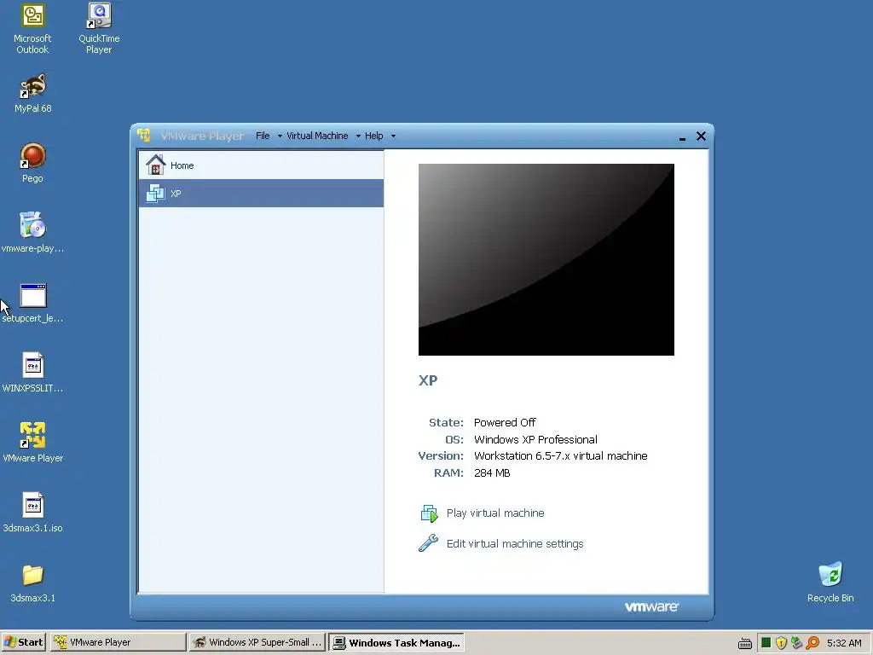Viewport: 873px width, 655px height.
Task: Click the '284 MB' RAM value
Action: click(492, 472)
